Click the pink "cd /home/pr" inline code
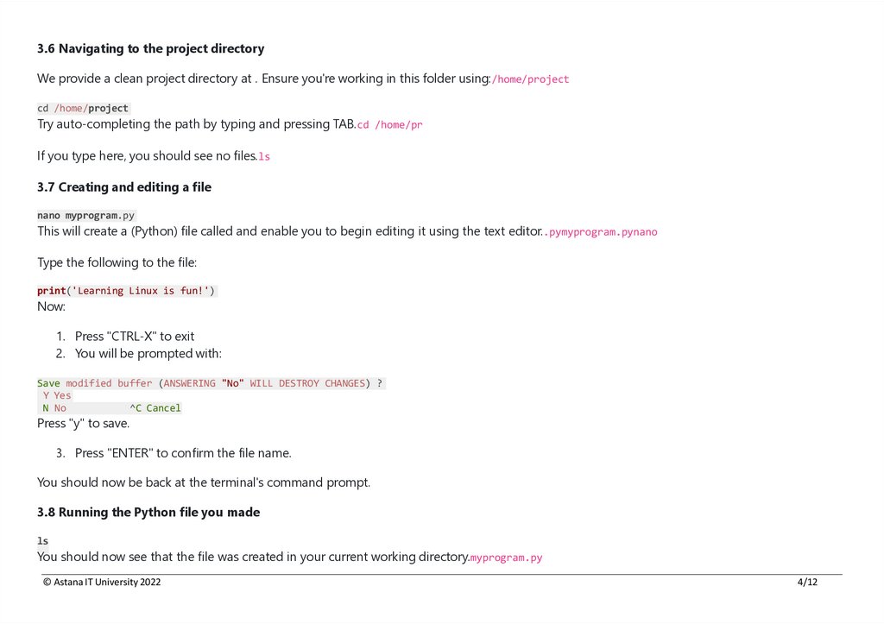884x624 pixels. click(x=389, y=124)
